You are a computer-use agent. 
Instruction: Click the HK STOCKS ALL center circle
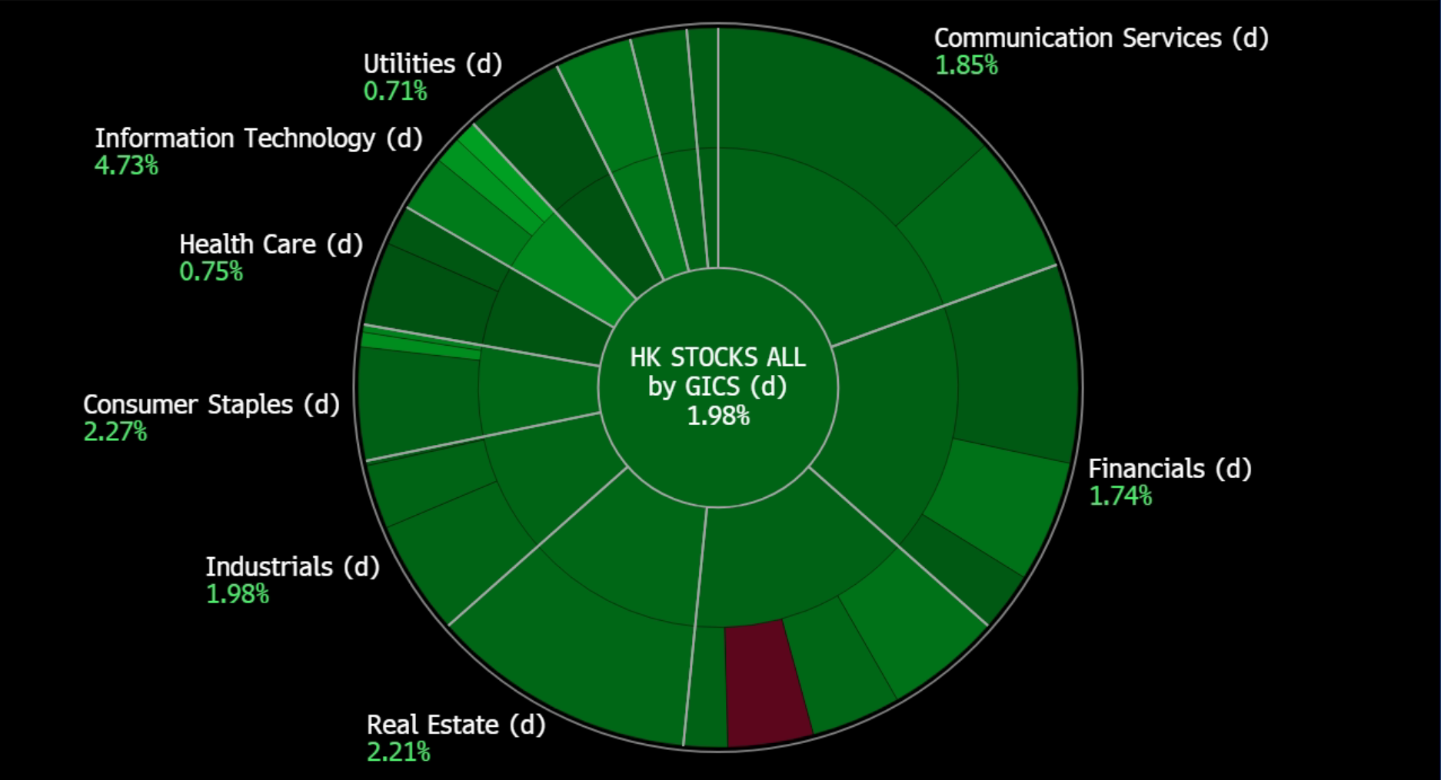pyautogui.click(x=718, y=387)
